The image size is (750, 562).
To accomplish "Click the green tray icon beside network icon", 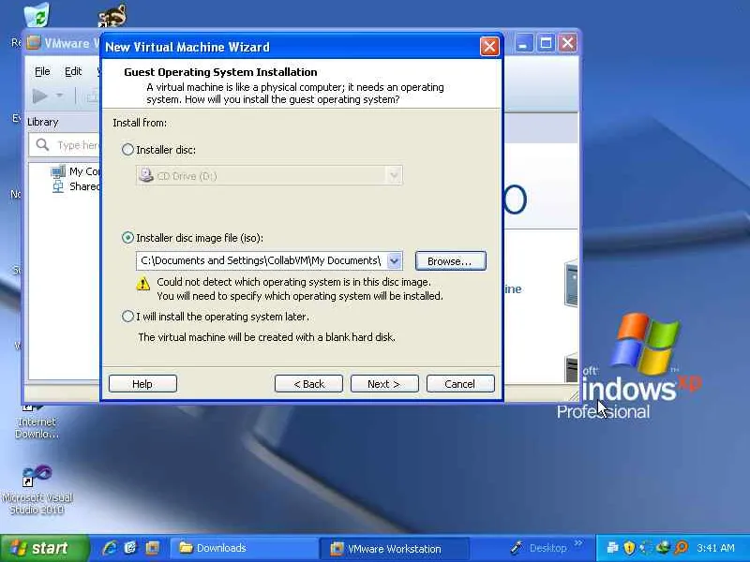I will tap(664, 548).
